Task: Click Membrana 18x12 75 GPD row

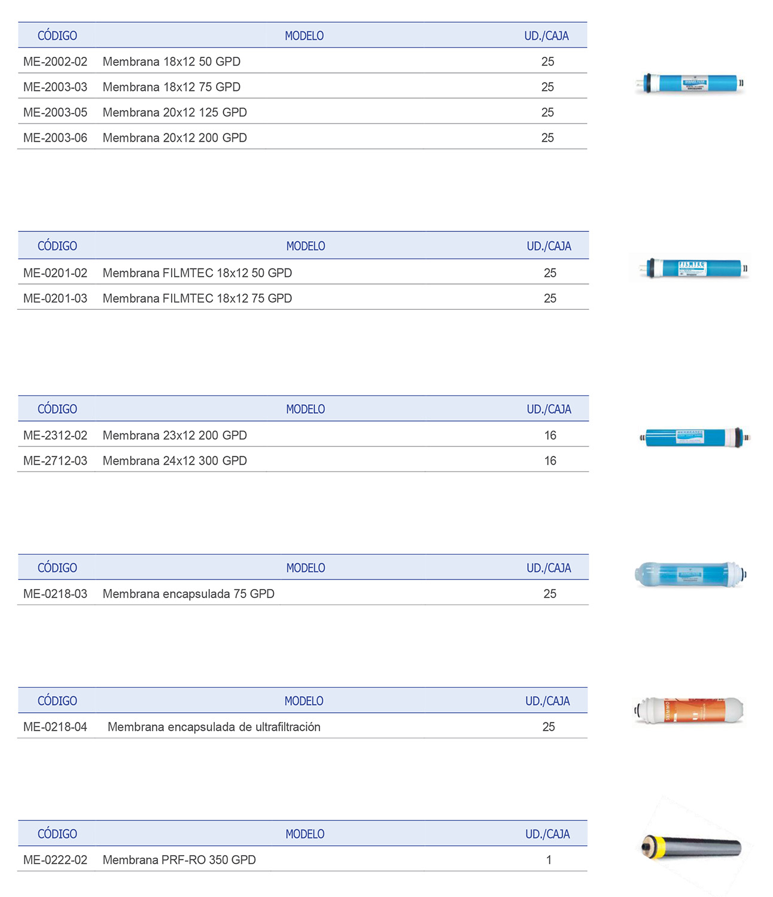Action: pyautogui.click(x=171, y=87)
